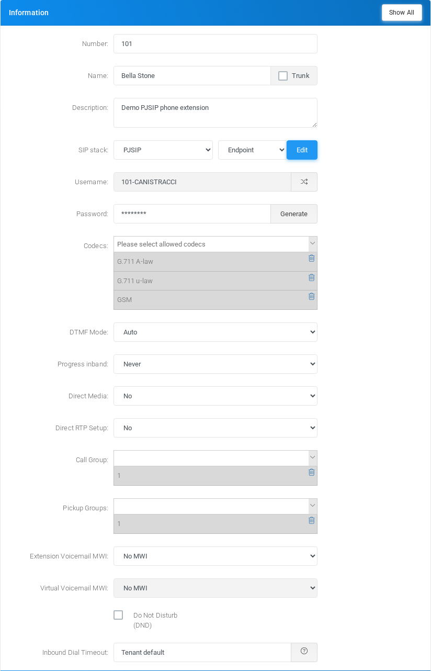Screen dimensions: 431x671
Task: Click the Show All button
Action: (x=402, y=13)
